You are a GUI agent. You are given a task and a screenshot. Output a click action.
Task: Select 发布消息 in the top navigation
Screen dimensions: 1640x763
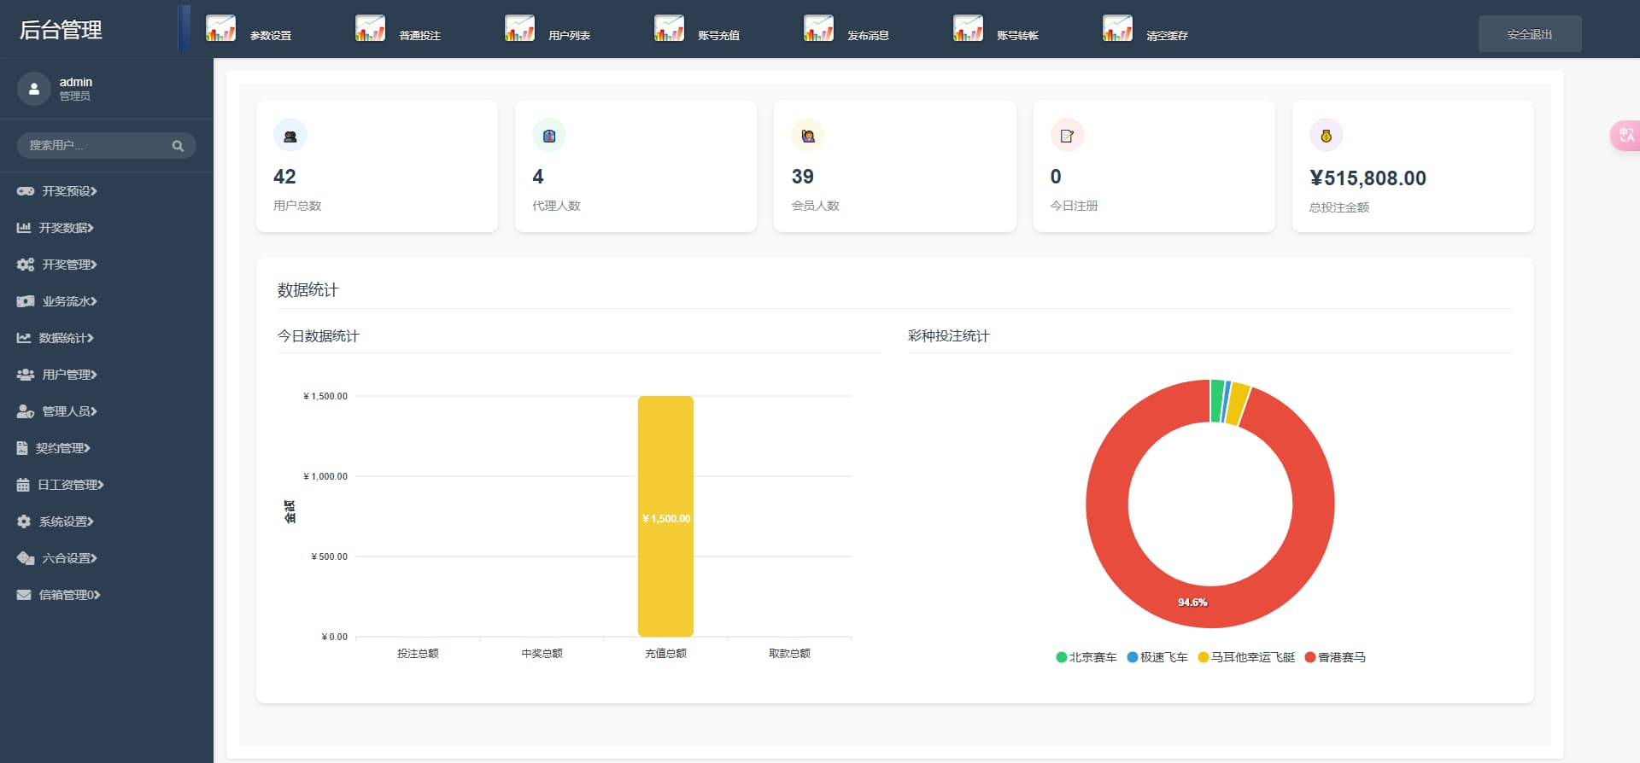pos(868,36)
